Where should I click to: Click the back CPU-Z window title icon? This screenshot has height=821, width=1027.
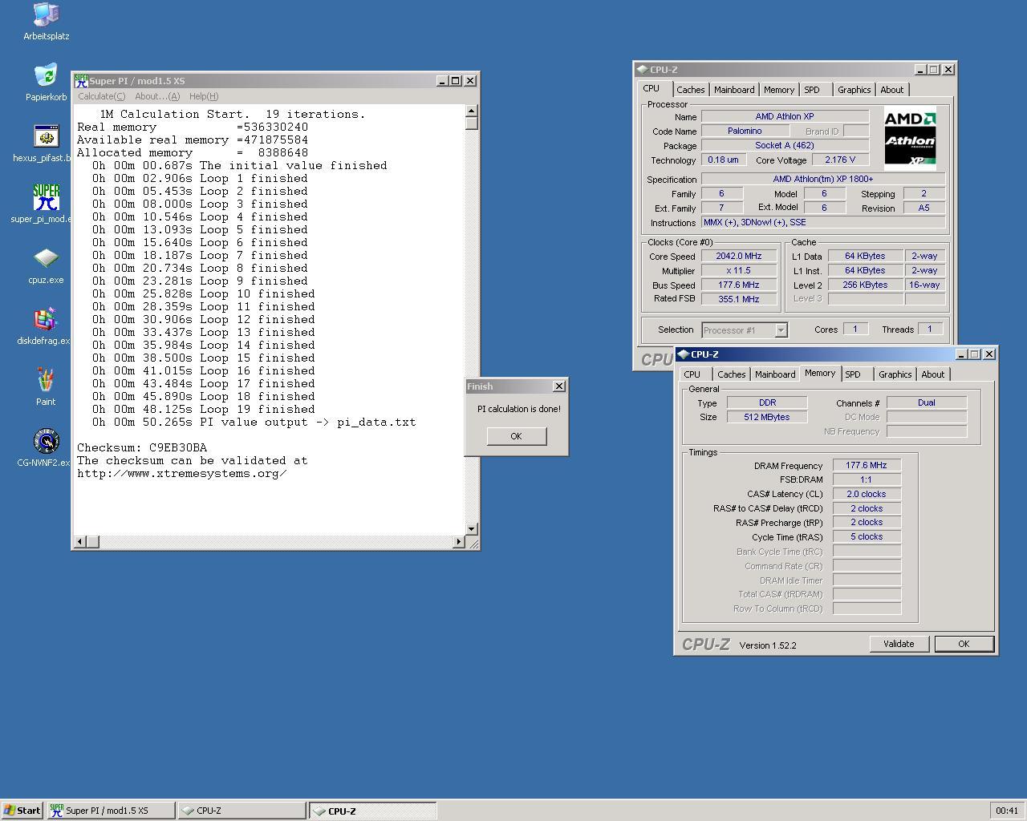642,70
